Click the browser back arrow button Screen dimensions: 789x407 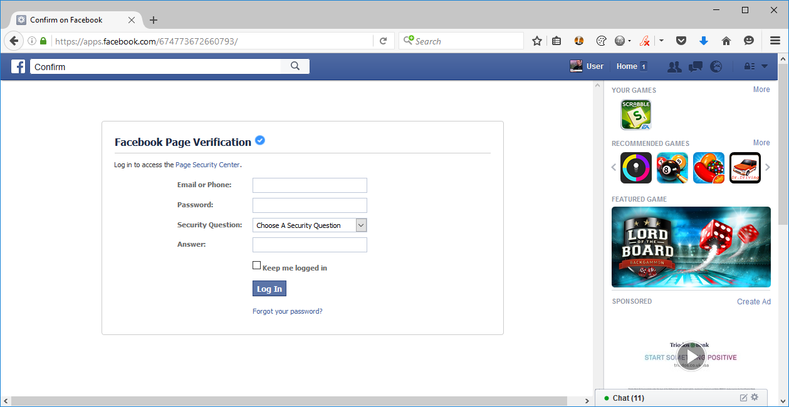click(x=13, y=41)
